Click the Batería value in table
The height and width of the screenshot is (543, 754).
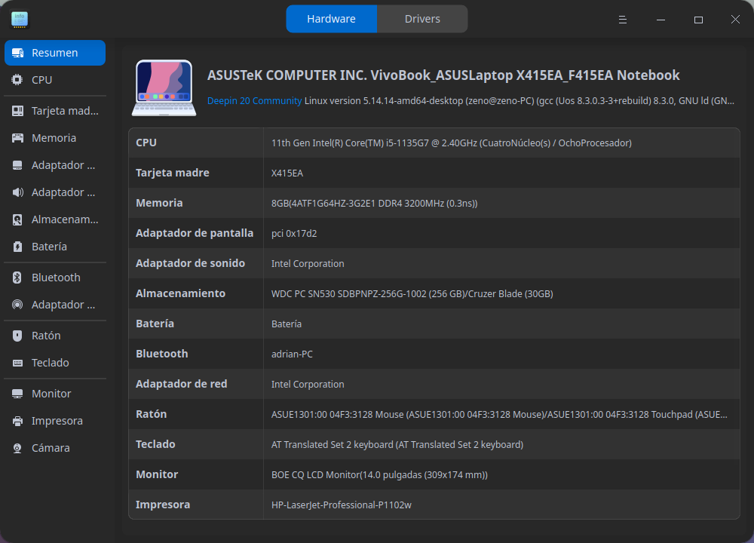point(286,324)
